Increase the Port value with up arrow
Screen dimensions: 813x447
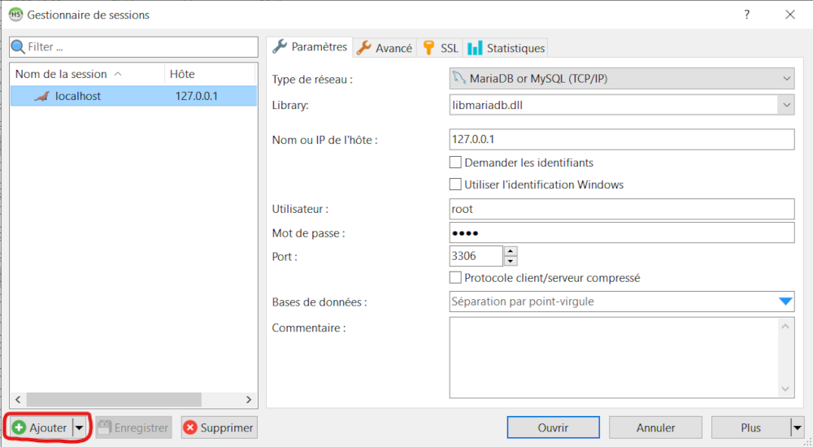click(510, 252)
